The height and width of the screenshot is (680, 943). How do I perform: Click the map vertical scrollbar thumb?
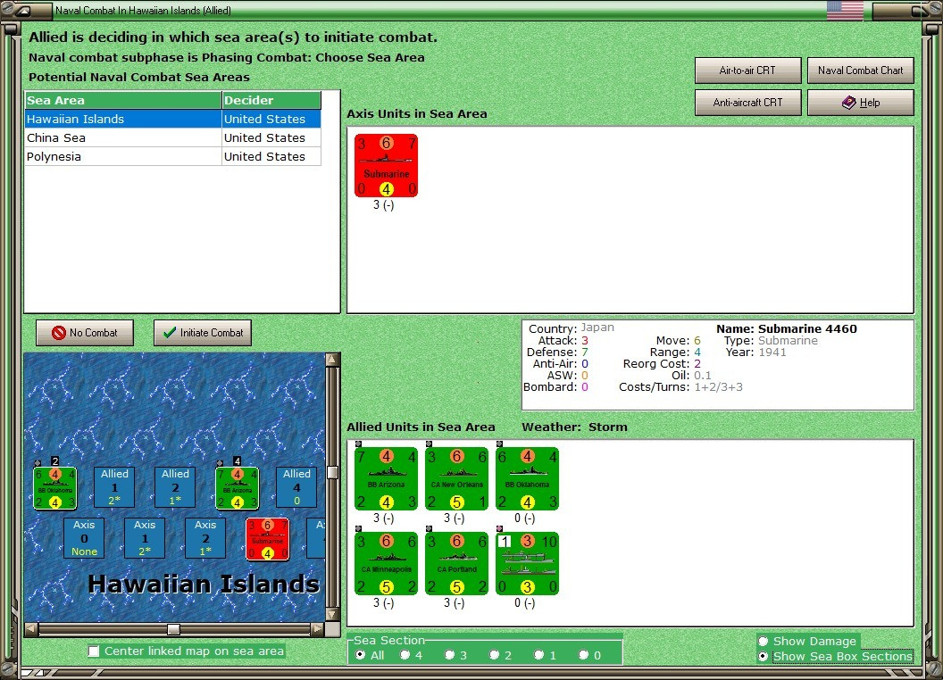click(x=332, y=473)
